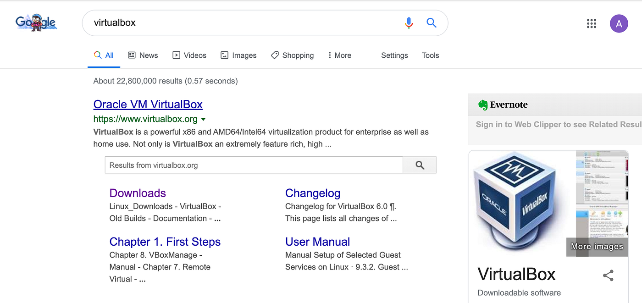Screen dimensions: 642x303
Task: Click the About 22,800,000 results text
Action: coord(166,81)
